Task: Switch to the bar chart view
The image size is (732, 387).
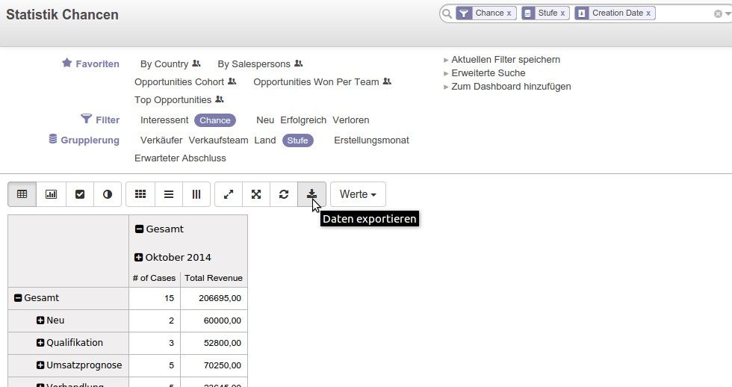Action: tap(52, 194)
